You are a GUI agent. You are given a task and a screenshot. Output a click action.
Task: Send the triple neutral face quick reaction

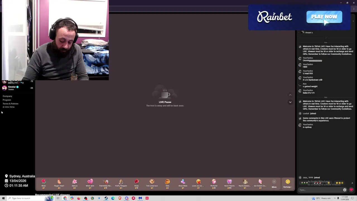[x=340, y=183]
